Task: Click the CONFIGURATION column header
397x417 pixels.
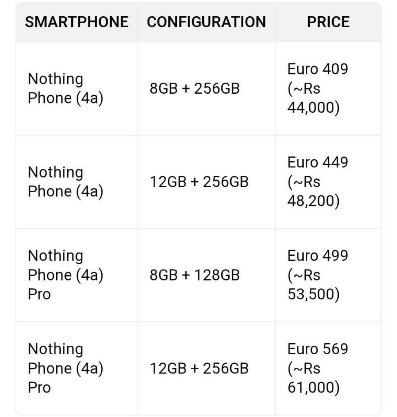Action: (x=206, y=22)
